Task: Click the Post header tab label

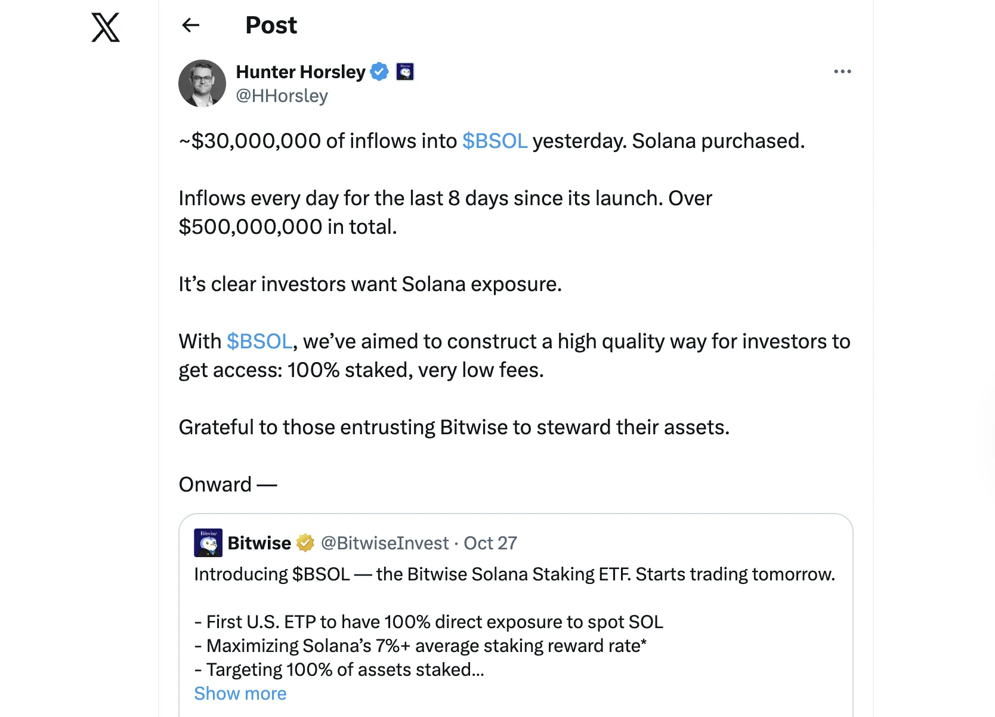Action: 271,25
